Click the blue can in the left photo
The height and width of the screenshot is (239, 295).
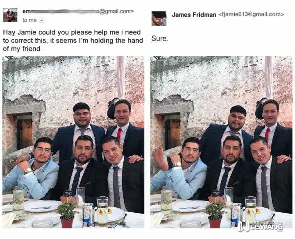(88, 216)
